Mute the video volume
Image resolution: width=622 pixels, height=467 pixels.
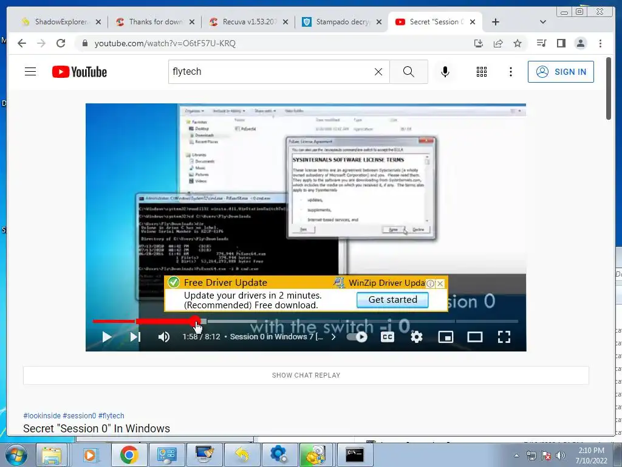(x=164, y=337)
